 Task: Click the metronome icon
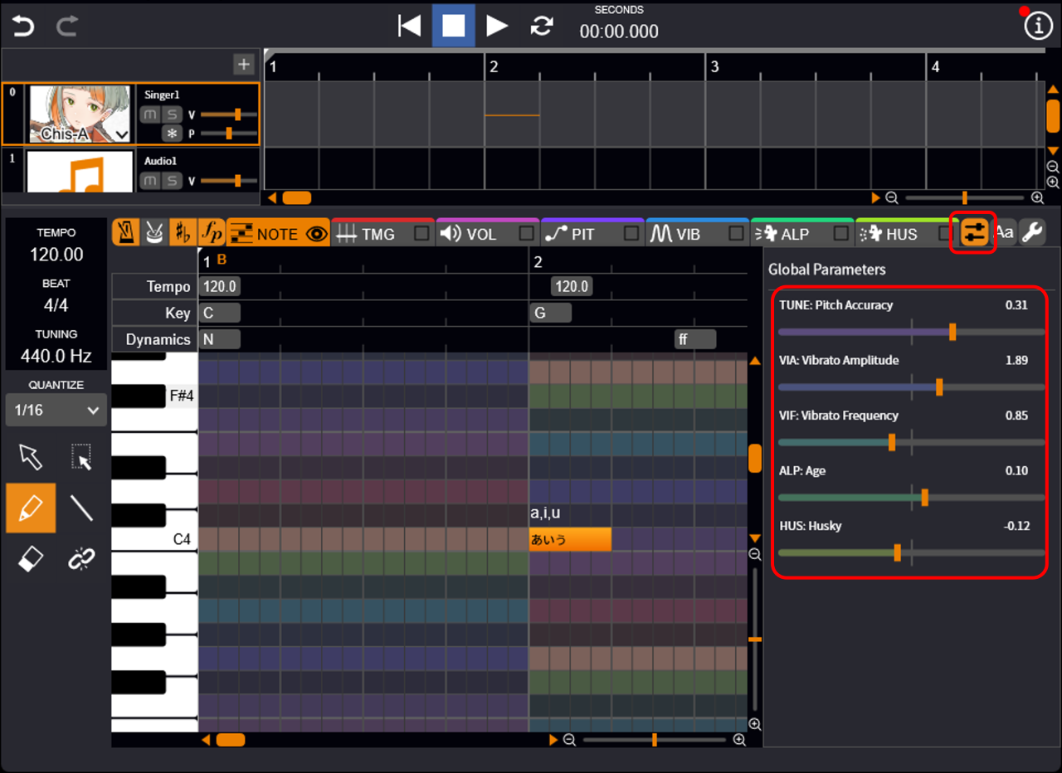click(126, 233)
